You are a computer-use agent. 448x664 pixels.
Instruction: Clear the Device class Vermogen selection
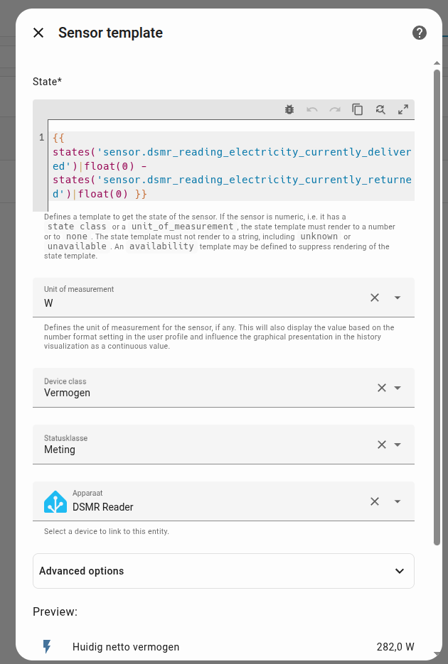(382, 388)
